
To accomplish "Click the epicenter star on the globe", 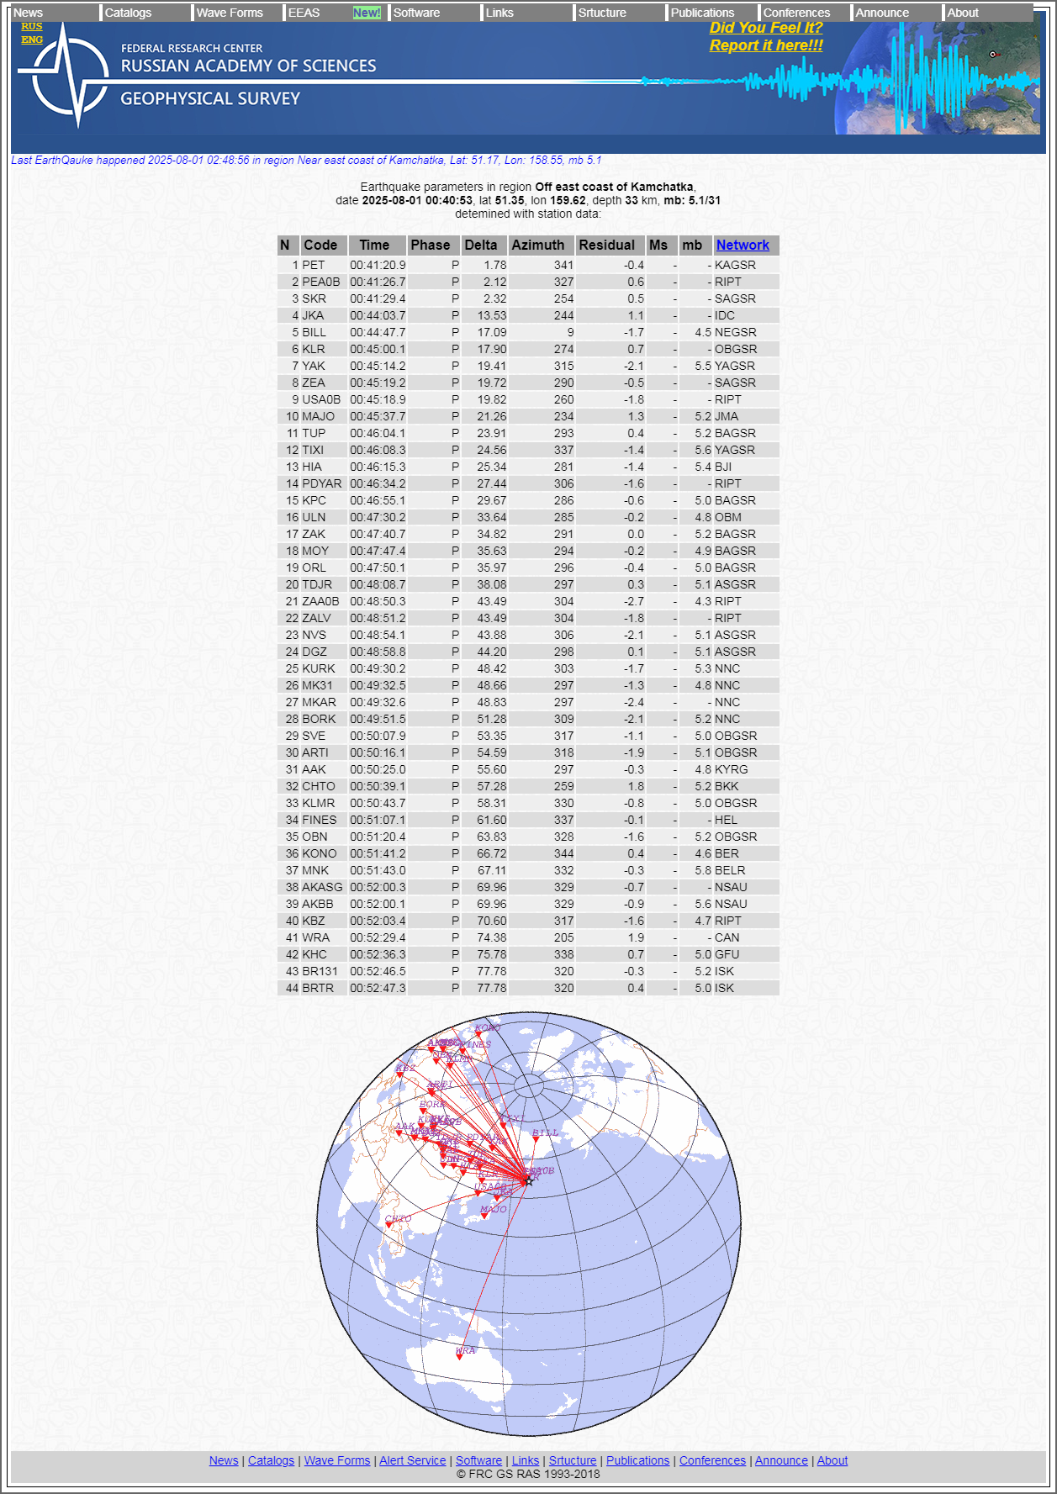I will click(529, 1180).
